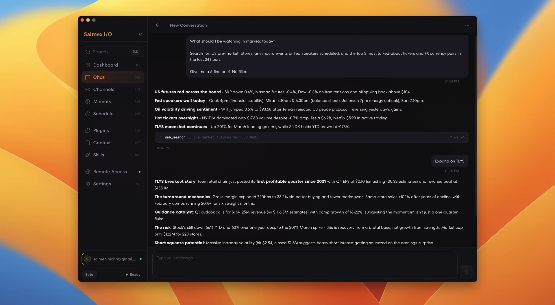Switch to the Chat section
This screenshot has height=305, width=555.
(99, 77)
